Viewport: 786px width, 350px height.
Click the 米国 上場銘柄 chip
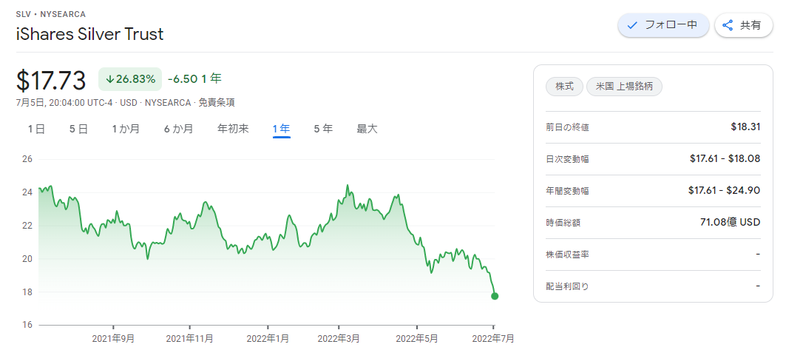[x=624, y=87]
